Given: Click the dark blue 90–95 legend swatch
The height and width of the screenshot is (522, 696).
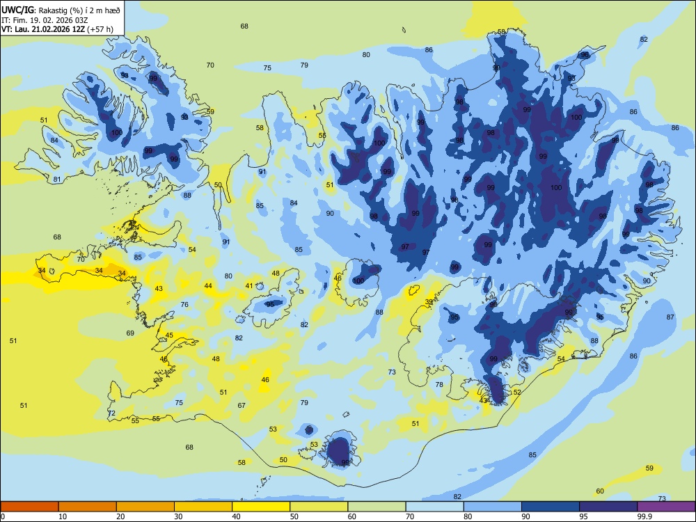Looking at the screenshot, I should tap(551, 507).
